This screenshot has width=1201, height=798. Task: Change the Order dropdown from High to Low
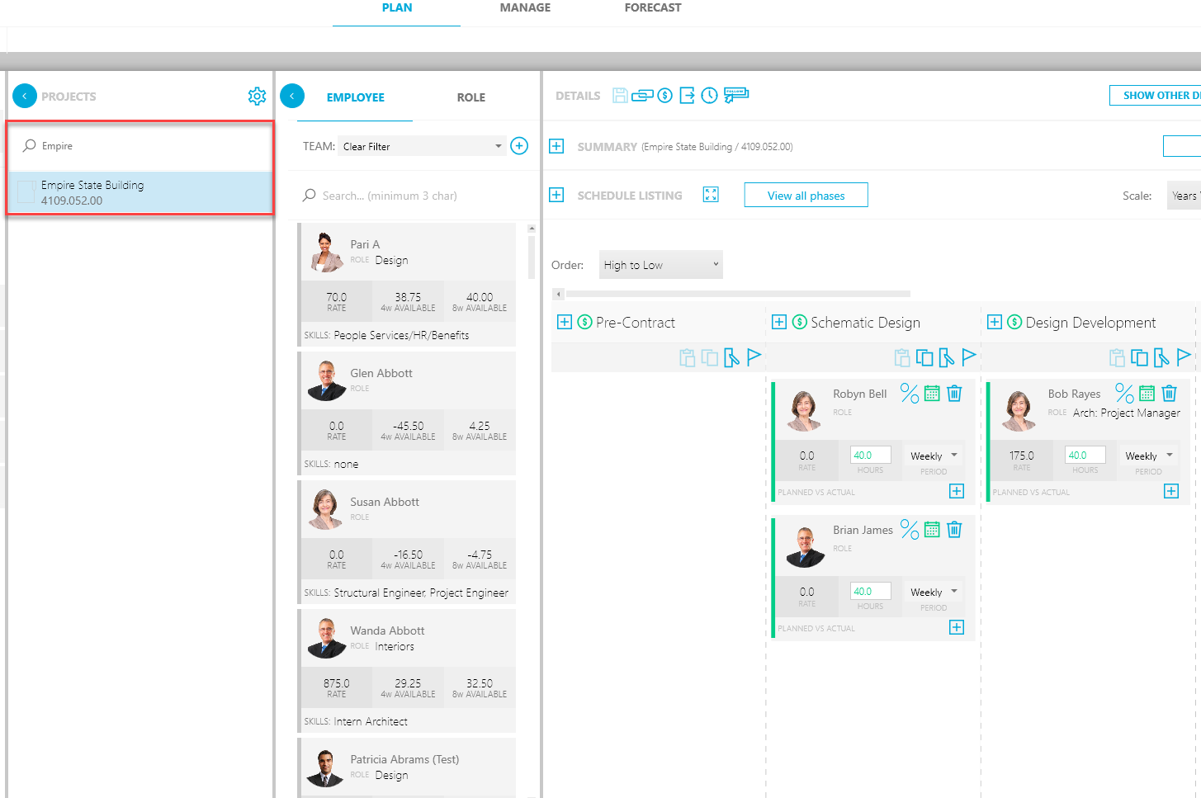(x=660, y=264)
